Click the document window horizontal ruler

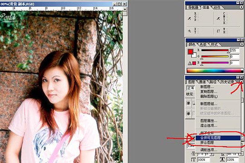(x=61, y=9)
